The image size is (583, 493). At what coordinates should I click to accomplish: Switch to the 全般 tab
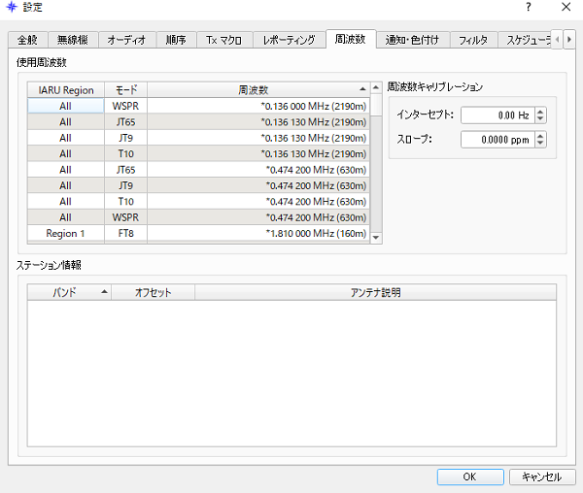click(27, 41)
